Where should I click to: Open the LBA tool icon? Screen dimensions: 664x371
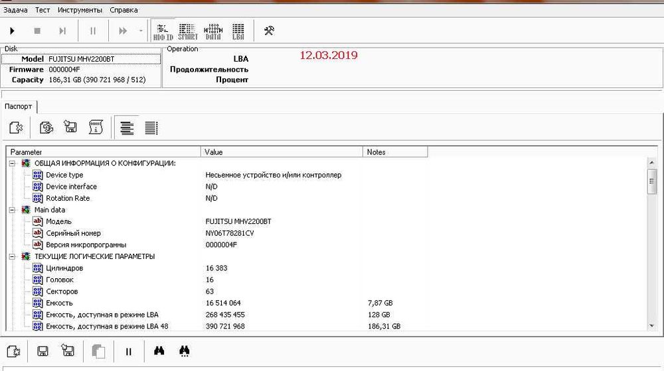tap(238, 32)
